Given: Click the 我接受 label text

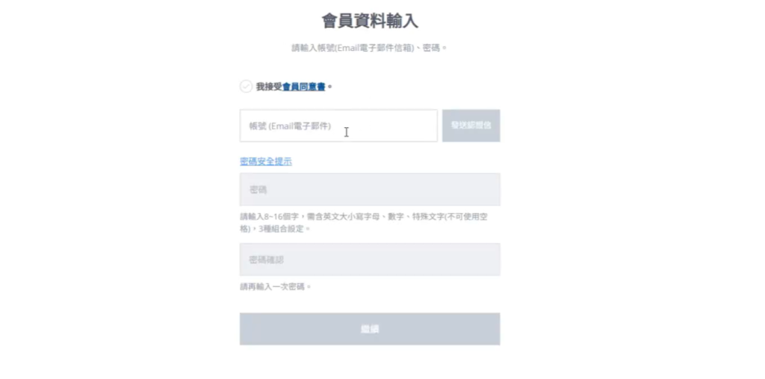Looking at the screenshot, I should (x=269, y=87).
